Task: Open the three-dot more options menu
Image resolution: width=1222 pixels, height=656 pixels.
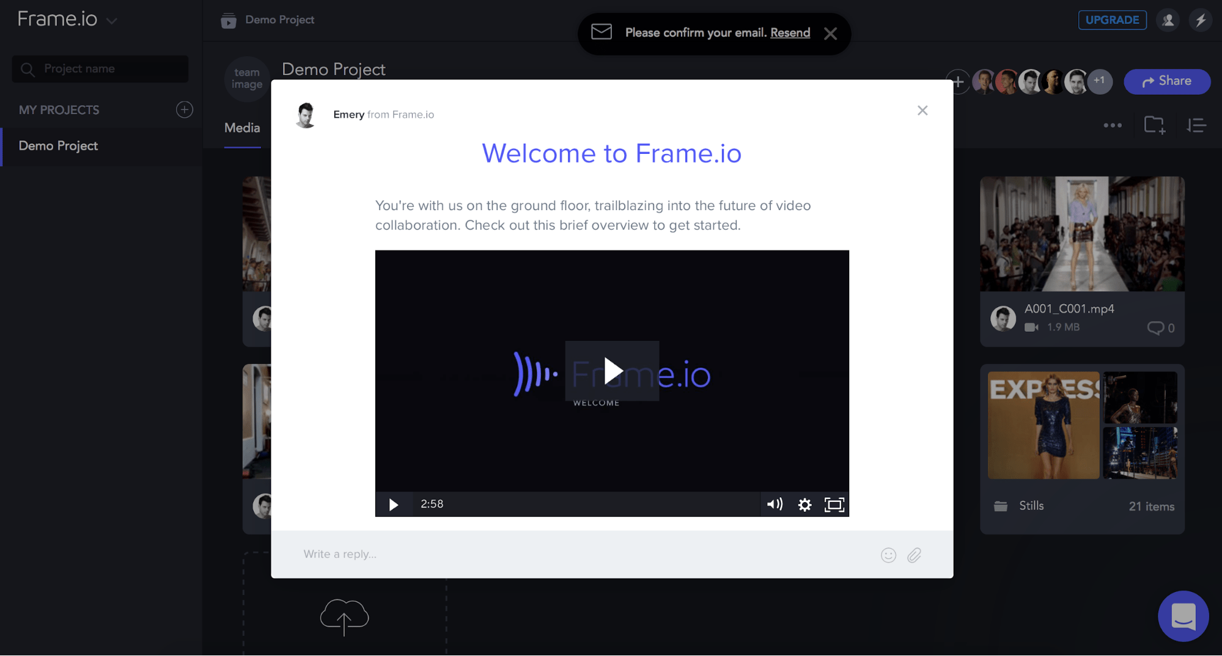Action: coord(1113,125)
